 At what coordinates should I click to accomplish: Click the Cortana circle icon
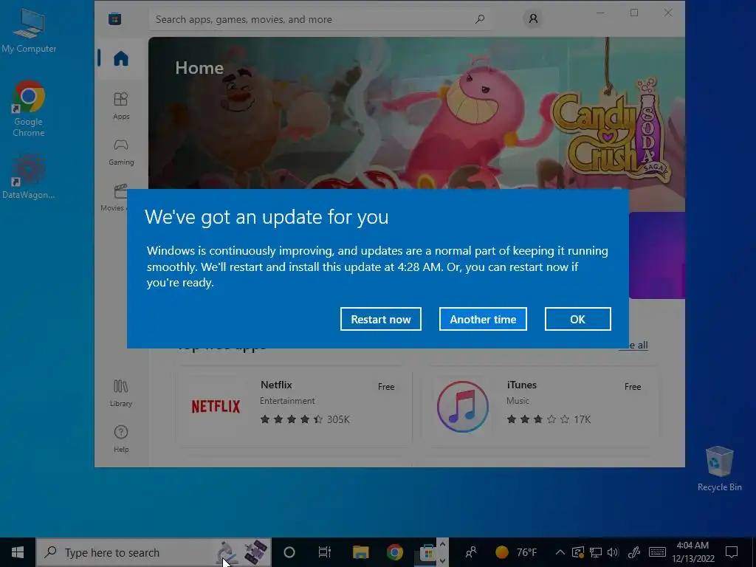[x=289, y=552]
